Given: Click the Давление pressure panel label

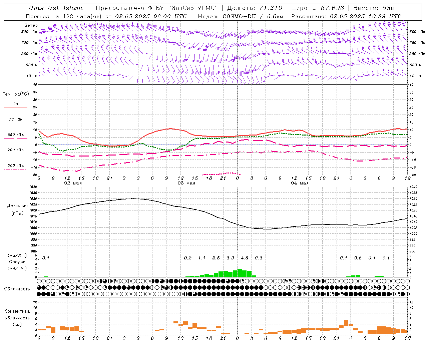Looking at the screenshot, I should pyautogui.click(x=17, y=206).
